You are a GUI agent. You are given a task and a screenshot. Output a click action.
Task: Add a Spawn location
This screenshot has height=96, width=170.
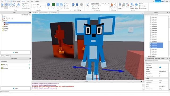115,5
